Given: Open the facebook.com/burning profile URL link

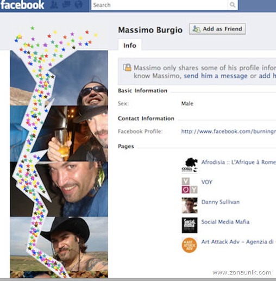Looking at the screenshot, I should pos(229,131).
